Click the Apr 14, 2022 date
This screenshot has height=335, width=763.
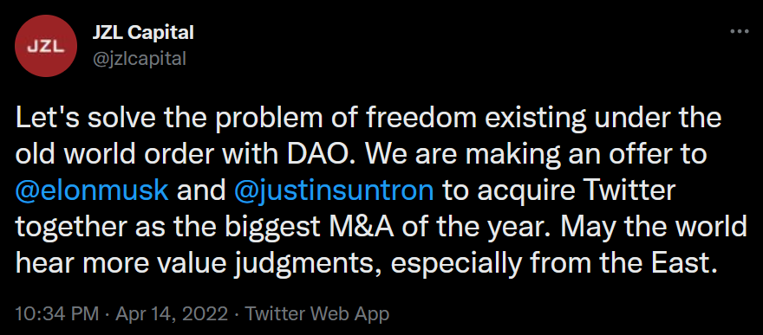(x=172, y=313)
